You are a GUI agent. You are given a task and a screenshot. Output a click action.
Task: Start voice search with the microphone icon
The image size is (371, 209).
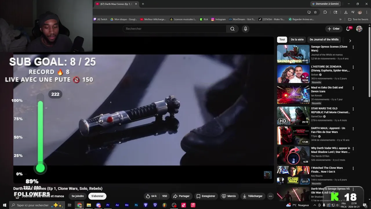coord(245,29)
